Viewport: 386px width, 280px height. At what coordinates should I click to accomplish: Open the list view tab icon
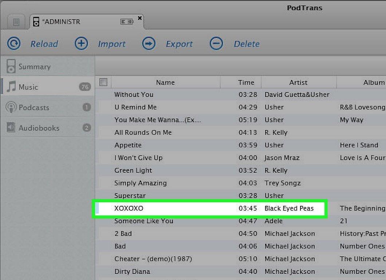coord(16,22)
